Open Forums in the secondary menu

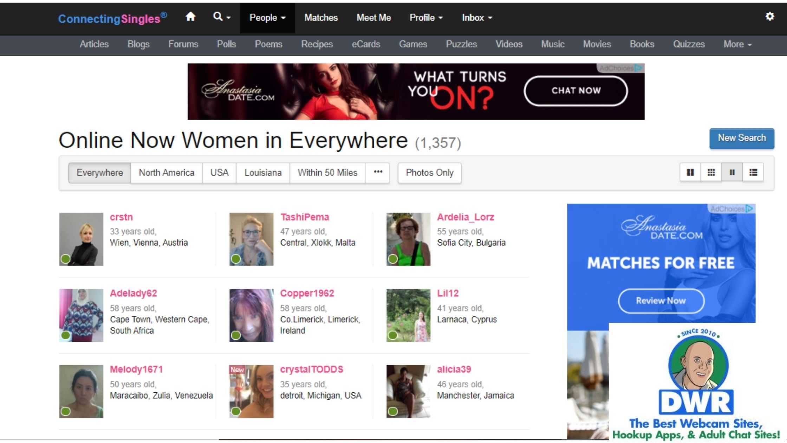coord(183,44)
